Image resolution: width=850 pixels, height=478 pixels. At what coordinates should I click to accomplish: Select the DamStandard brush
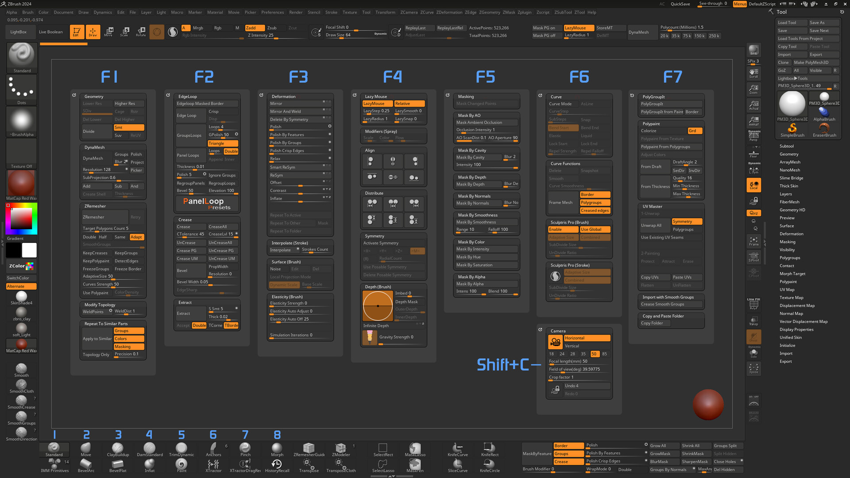tap(150, 449)
